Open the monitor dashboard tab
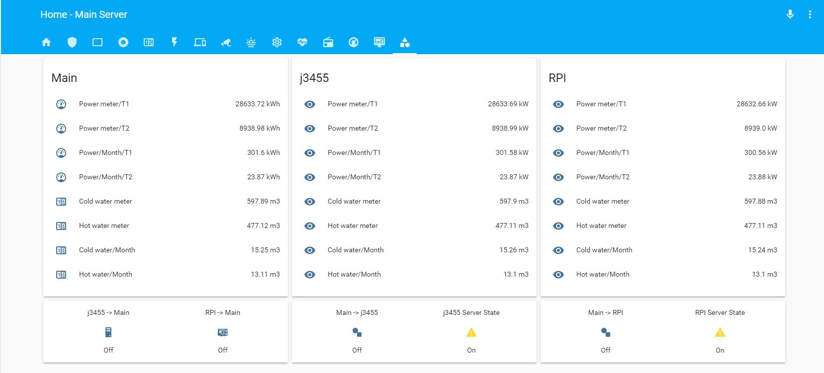Image resolution: width=824 pixels, height=373 pixels. (x=379, y=42)
